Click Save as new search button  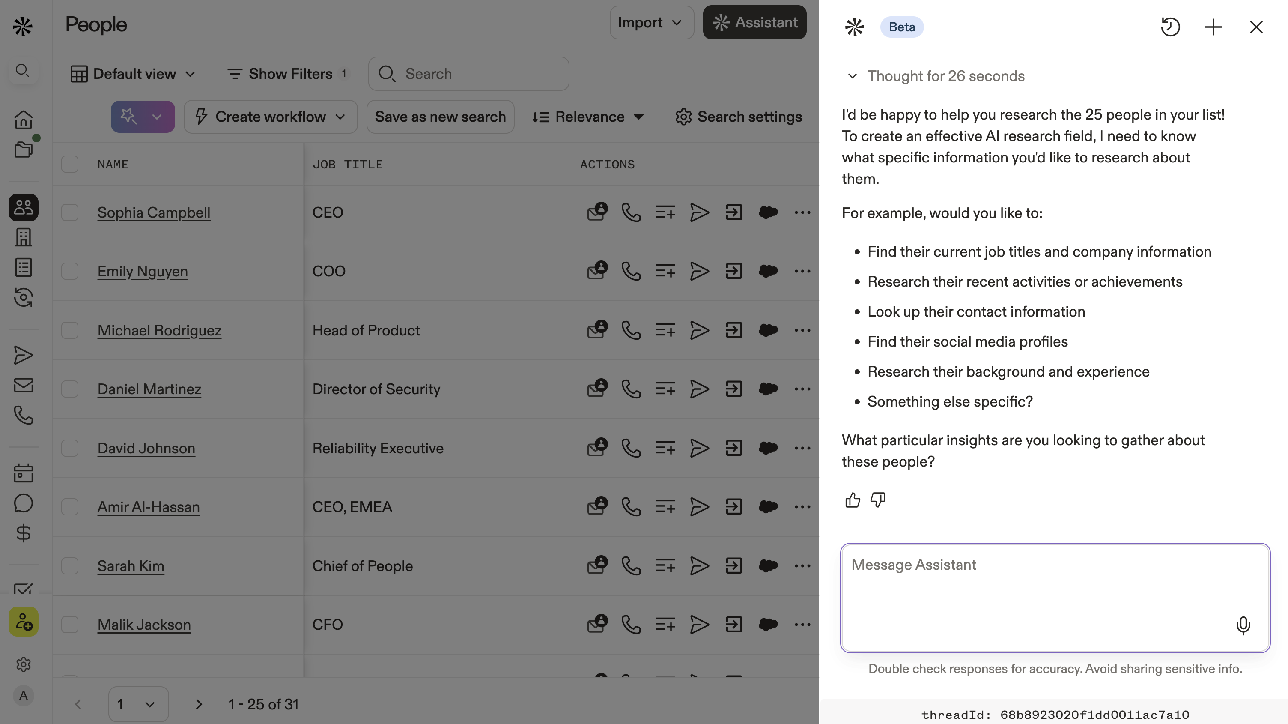point(440,117)
